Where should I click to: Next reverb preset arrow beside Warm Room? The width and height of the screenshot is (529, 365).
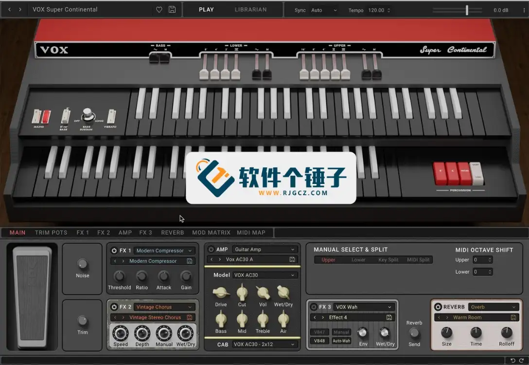pos(447,317)
